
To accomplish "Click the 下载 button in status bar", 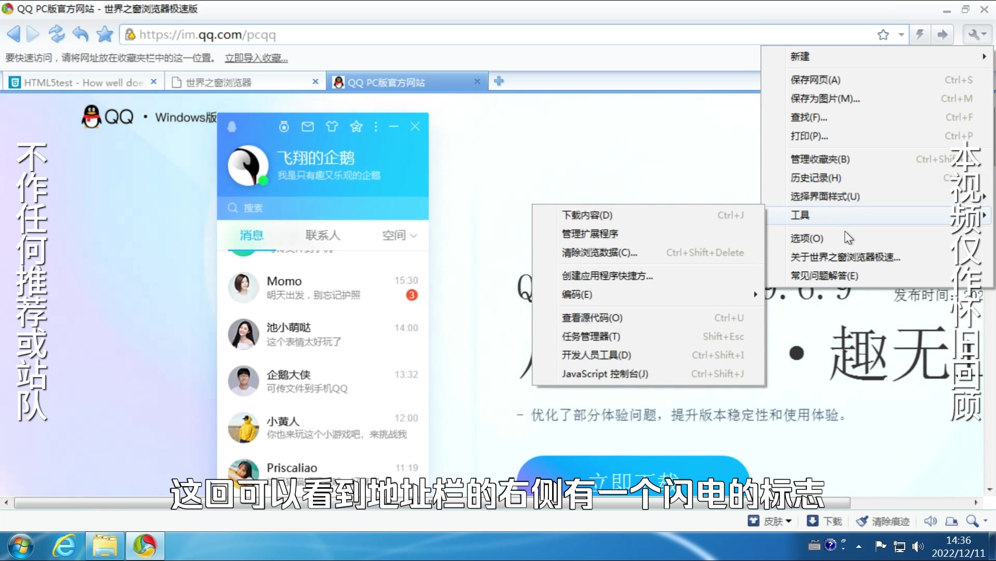I will point(824,521).
